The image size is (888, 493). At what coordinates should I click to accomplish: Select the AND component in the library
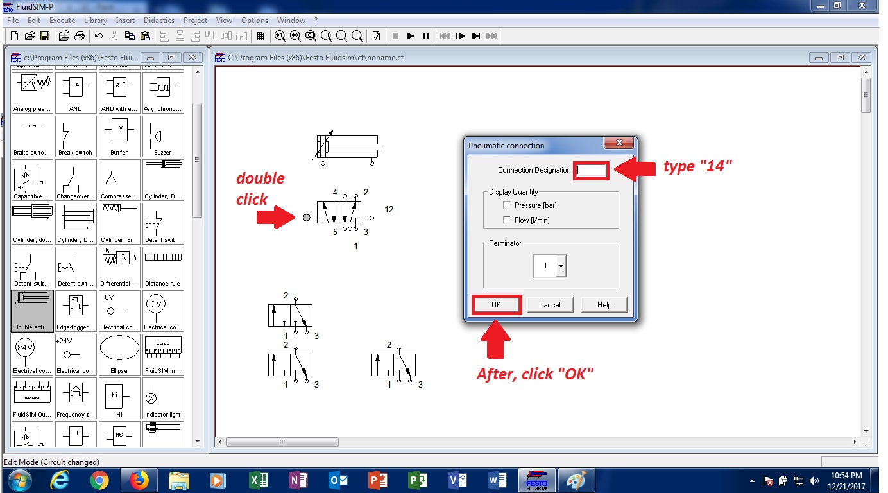(76, 92)
